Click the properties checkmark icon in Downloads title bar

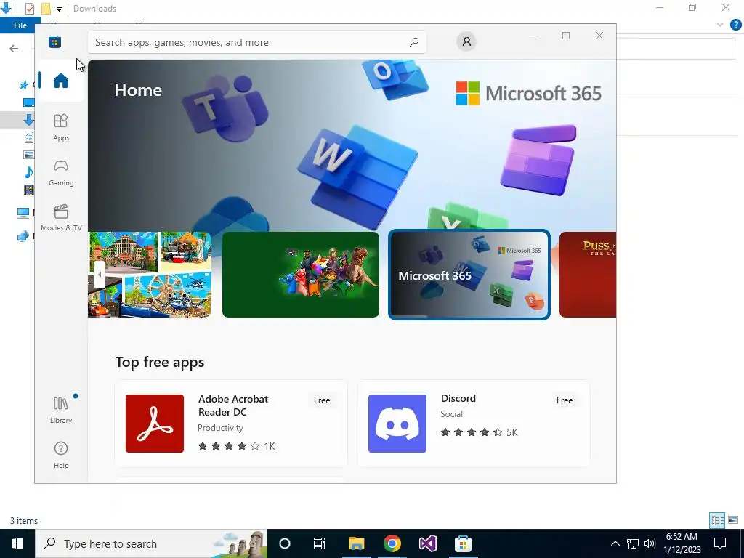(29, 8)
